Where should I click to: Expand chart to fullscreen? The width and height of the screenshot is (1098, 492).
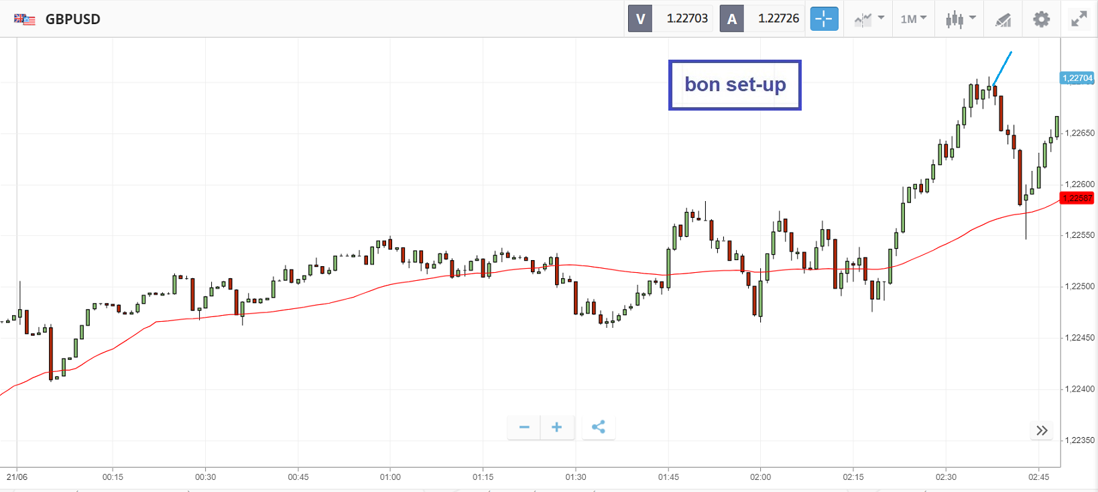pyautogui.click(x=1079, y=19)
